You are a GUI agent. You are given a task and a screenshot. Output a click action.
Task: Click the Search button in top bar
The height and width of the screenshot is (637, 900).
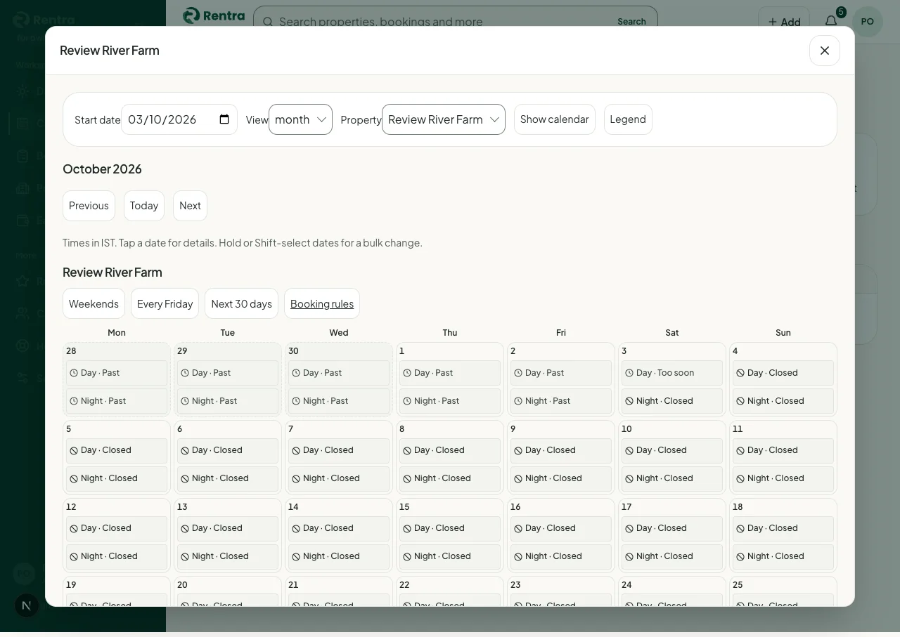click(631, 22)
